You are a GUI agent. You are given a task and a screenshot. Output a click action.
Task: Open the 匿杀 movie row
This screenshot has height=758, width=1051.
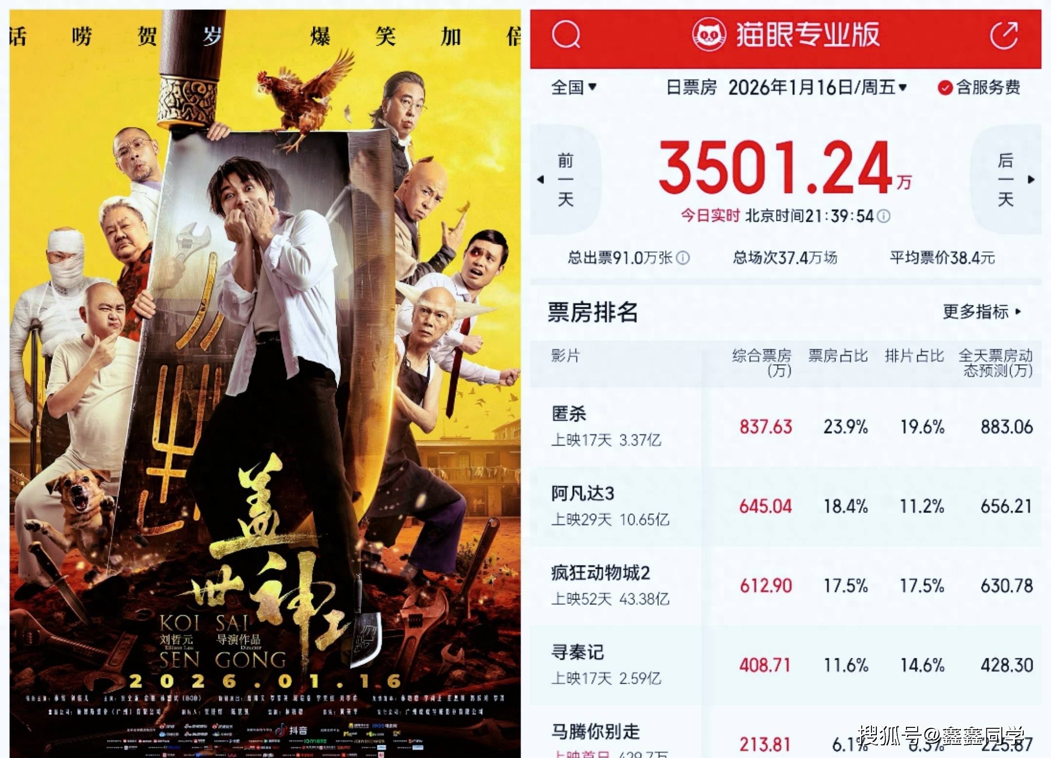(786, 427)
